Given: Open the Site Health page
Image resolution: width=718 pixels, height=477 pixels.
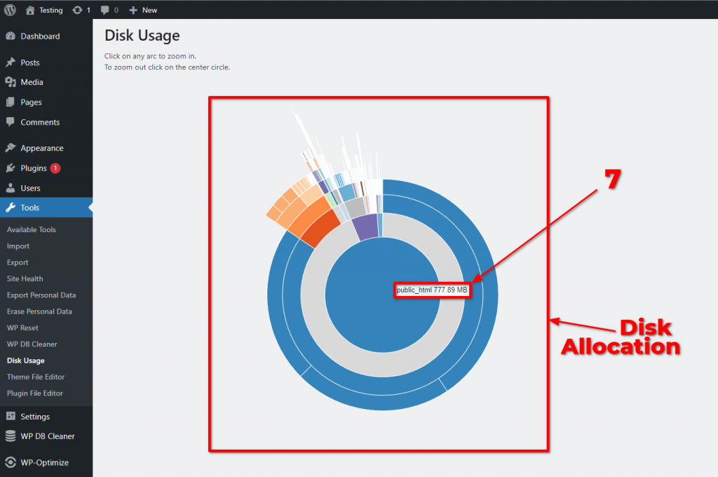Looking at the screenshot, I should click(x=25, y=278).
